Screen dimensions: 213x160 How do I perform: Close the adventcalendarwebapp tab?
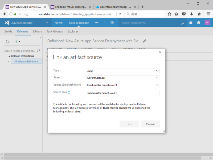click(135, 7)
